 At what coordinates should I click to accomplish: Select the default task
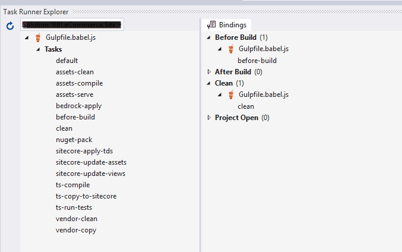(67, 61)
